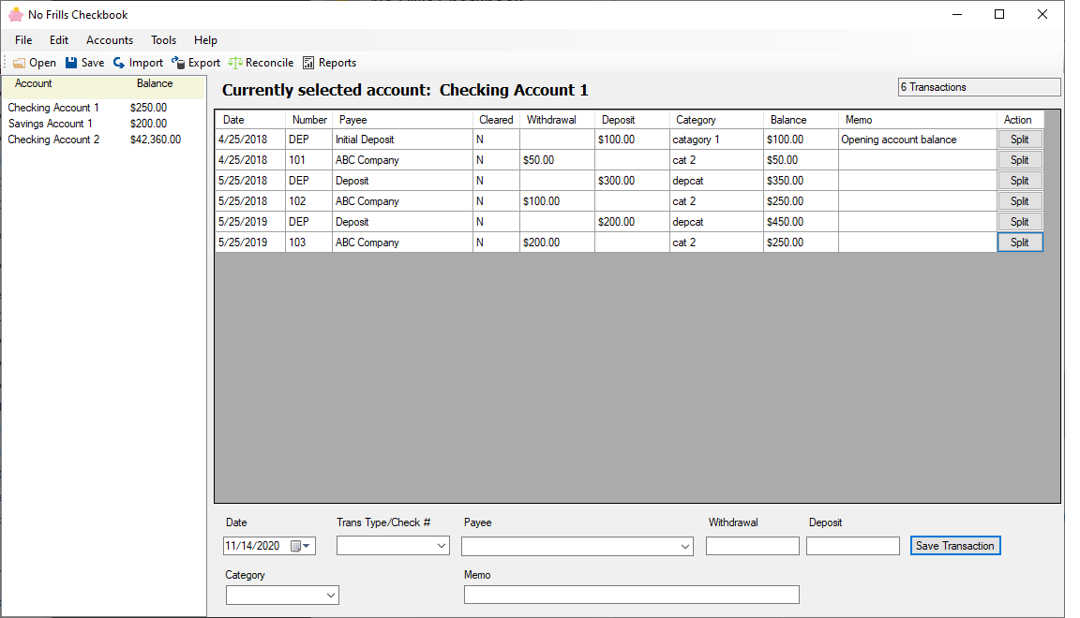Split the $200.00 withdrawal to ABC Company
The height and width of the screenshot is (618, 1080).
click(x=1020, y=242)
